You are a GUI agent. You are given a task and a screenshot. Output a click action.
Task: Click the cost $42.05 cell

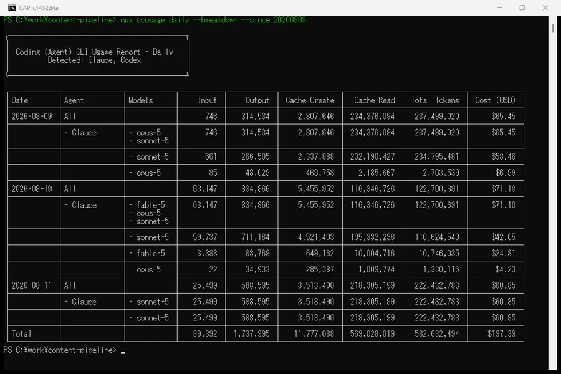coord(504,237)
